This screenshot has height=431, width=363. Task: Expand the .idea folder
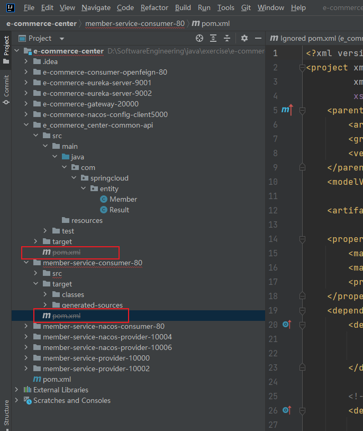pos(26,61)
